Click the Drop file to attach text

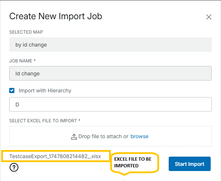[103, 136]
